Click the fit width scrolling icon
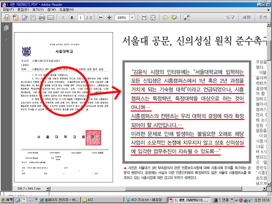 (144, 18)
